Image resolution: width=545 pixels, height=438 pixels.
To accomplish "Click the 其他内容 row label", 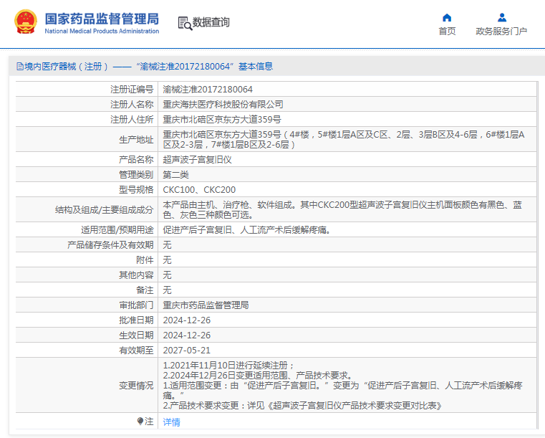I will (136, 275).
